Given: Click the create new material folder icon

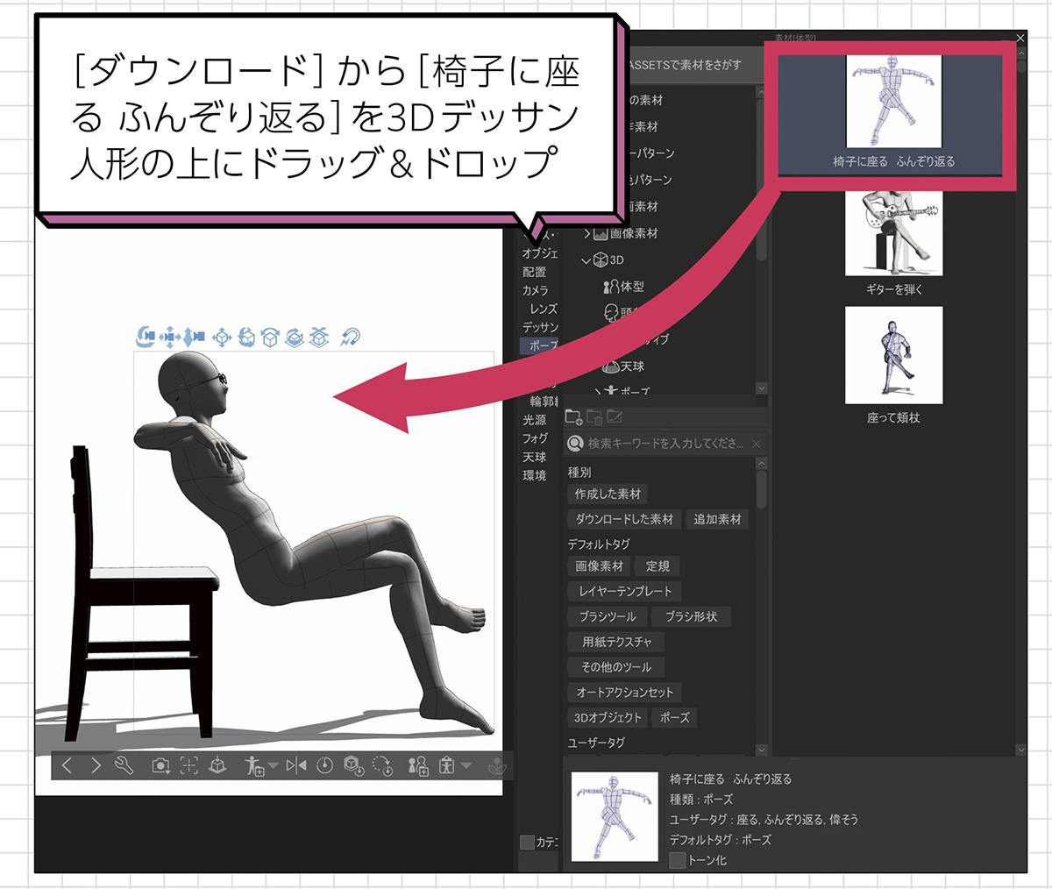Looking at the screenshot, I should (x=574, y=417).
